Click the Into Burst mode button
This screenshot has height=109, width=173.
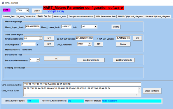[91, 60]
